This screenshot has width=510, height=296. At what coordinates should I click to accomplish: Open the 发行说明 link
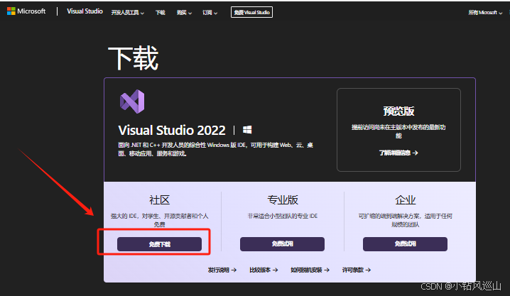pyautogui.click(x=222, y=270)
